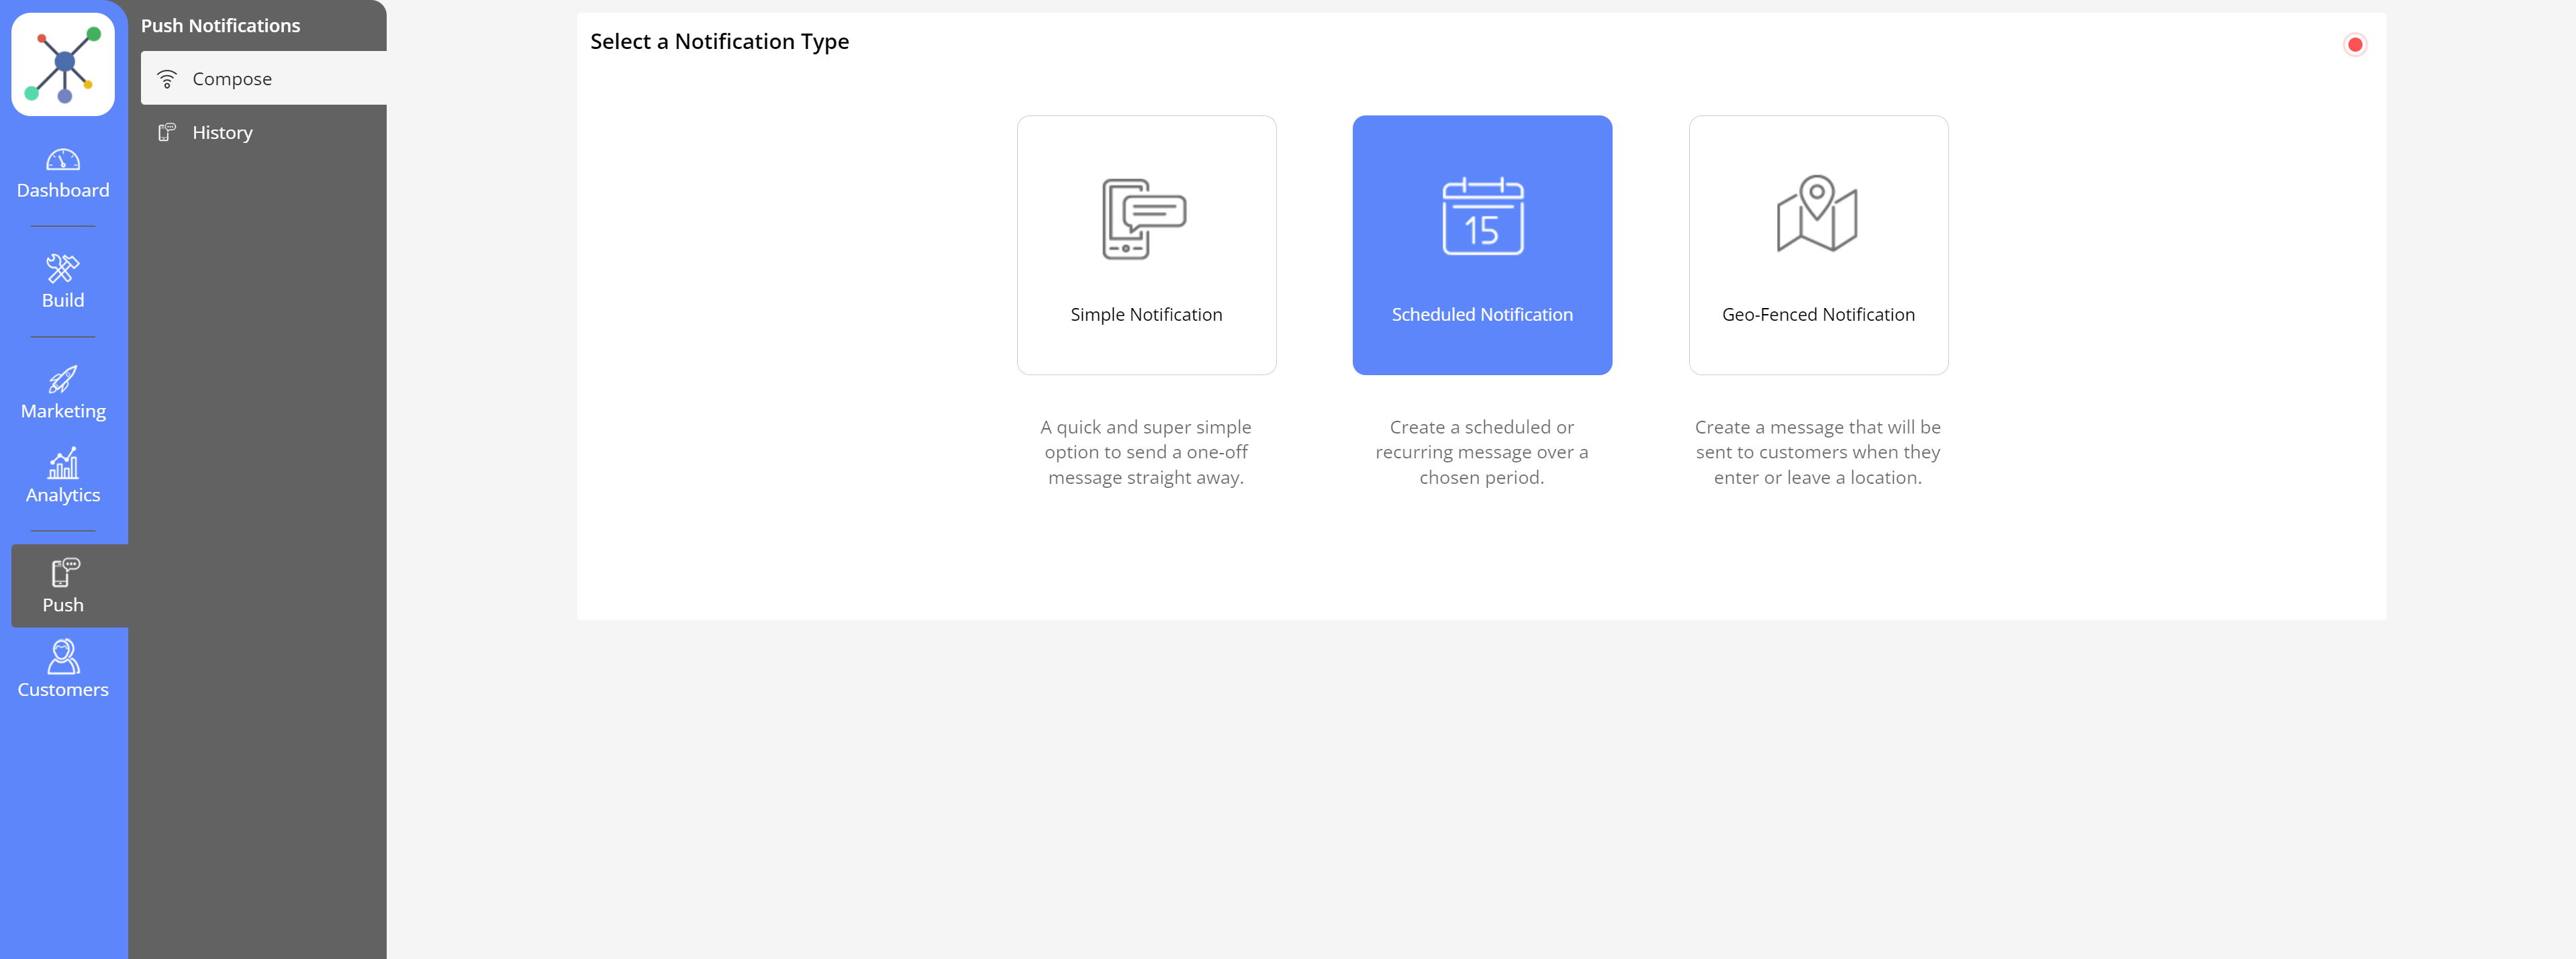
Task: Click the phone chat bubble icon
Action: (1143, 218)
